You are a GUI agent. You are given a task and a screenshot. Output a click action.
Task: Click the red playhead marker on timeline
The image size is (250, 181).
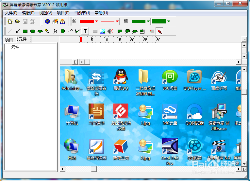click(81, 39)
